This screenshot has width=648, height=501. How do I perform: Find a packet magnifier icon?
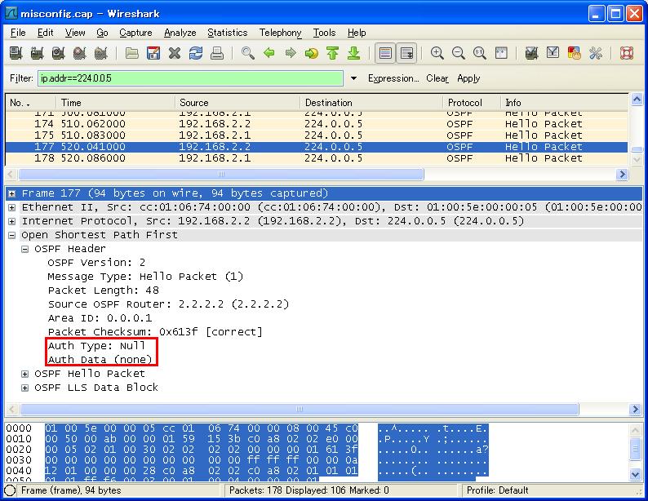247,53
